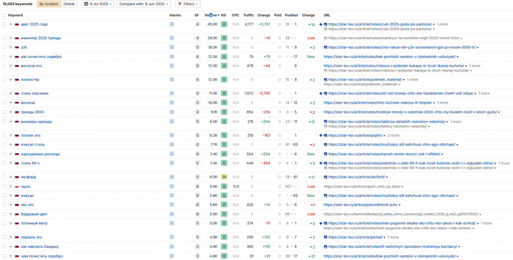Click the New status in кэжуал row
Viewport: 513px width, 260px height.
(x=311, y=195)
